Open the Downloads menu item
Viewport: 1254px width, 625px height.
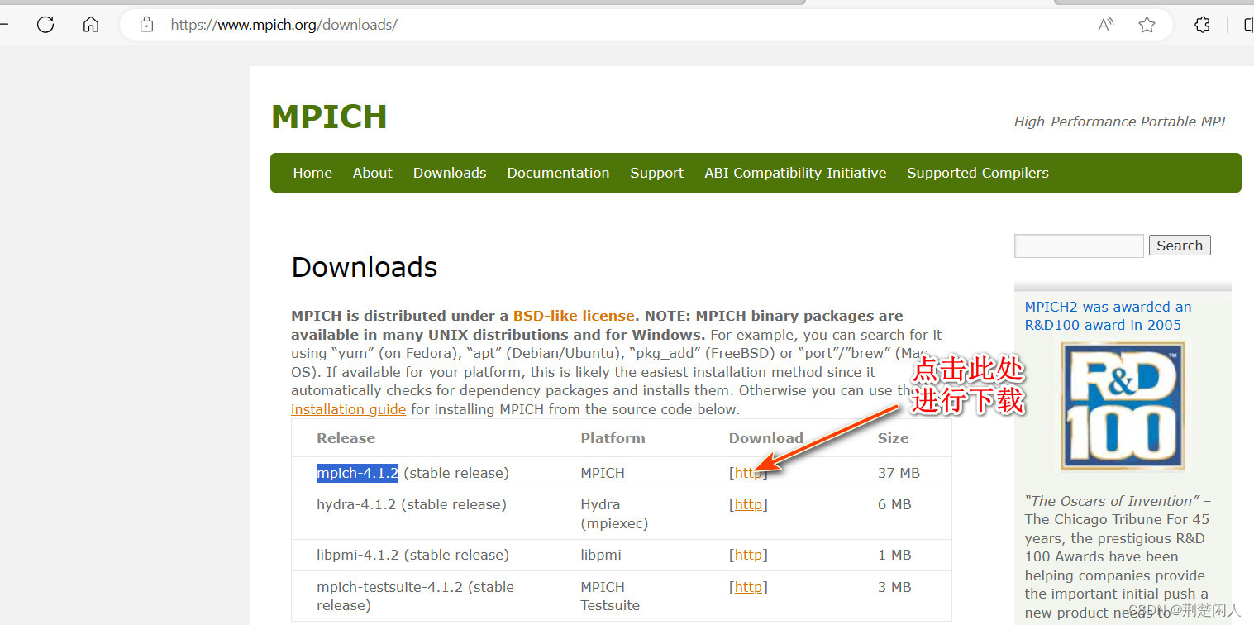450,173
